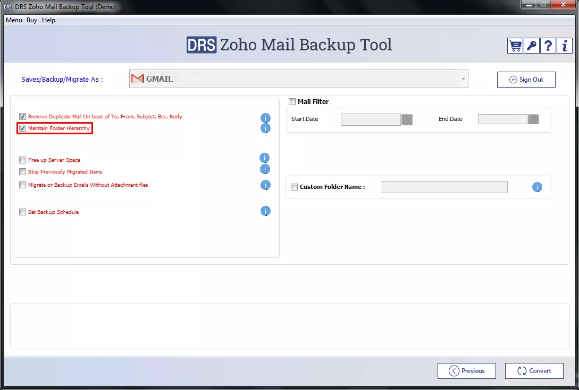The width and height of the screenshot is (579, 390).
Task: Open the question mark help icon
Action: click(548, 46)
